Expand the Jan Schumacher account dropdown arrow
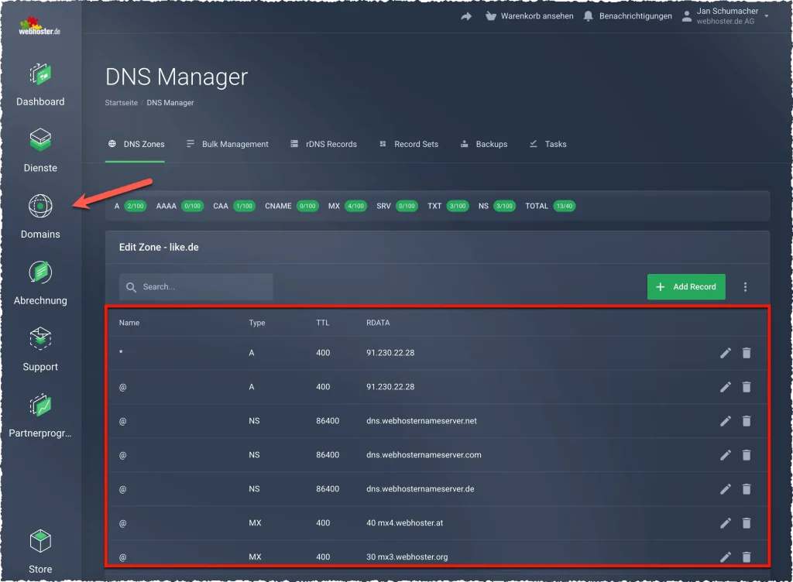The image size is (793, 582). tap(766, 16)
